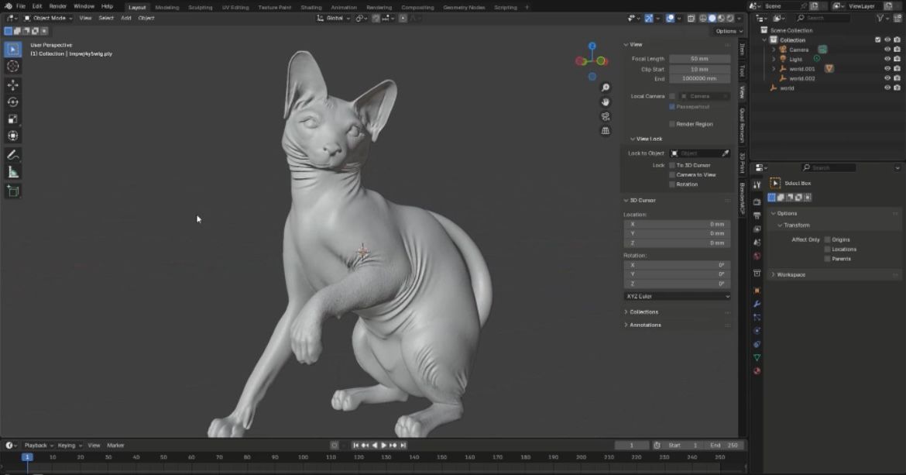906x475 pixels.
Task: Switch to orthographic view with the grid icon
Action: (606, 131)
